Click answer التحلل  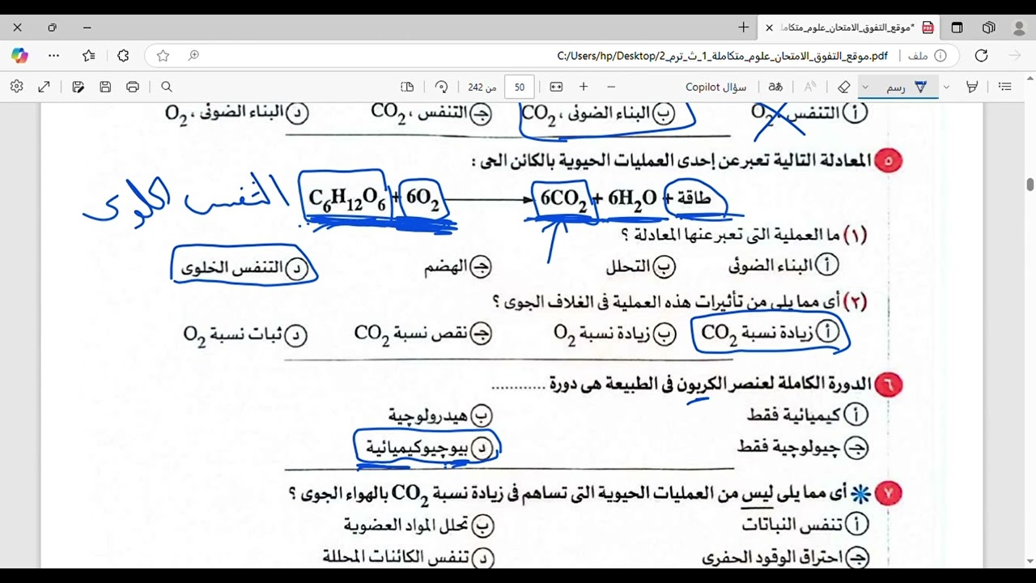point(641,266)
